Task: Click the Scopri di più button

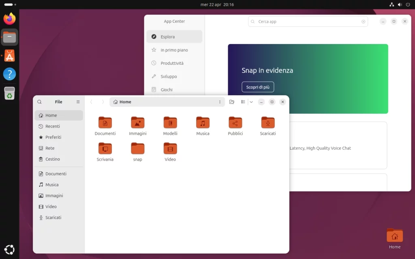Action: (x=258, y=87)
